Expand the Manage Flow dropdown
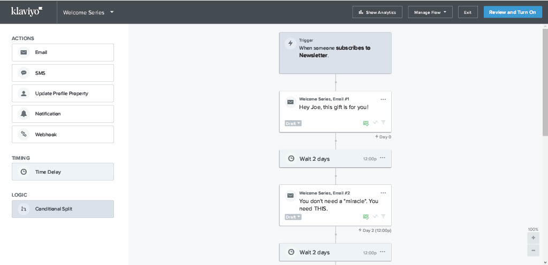This screenshot has height=265, width=548. (x=430, y=12)
